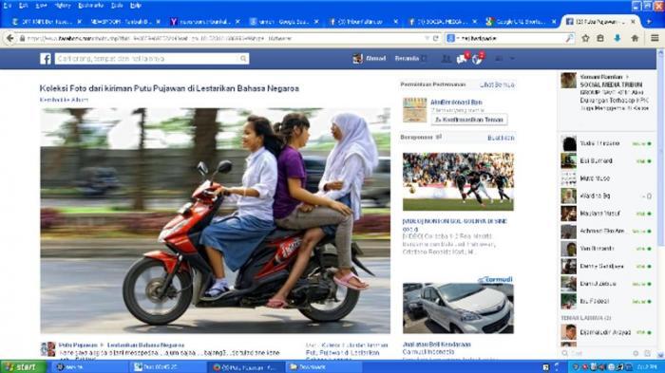Open the address bar history dropdown arrow
Viewport: 665px width, 373px height.
tap(427, 38)
